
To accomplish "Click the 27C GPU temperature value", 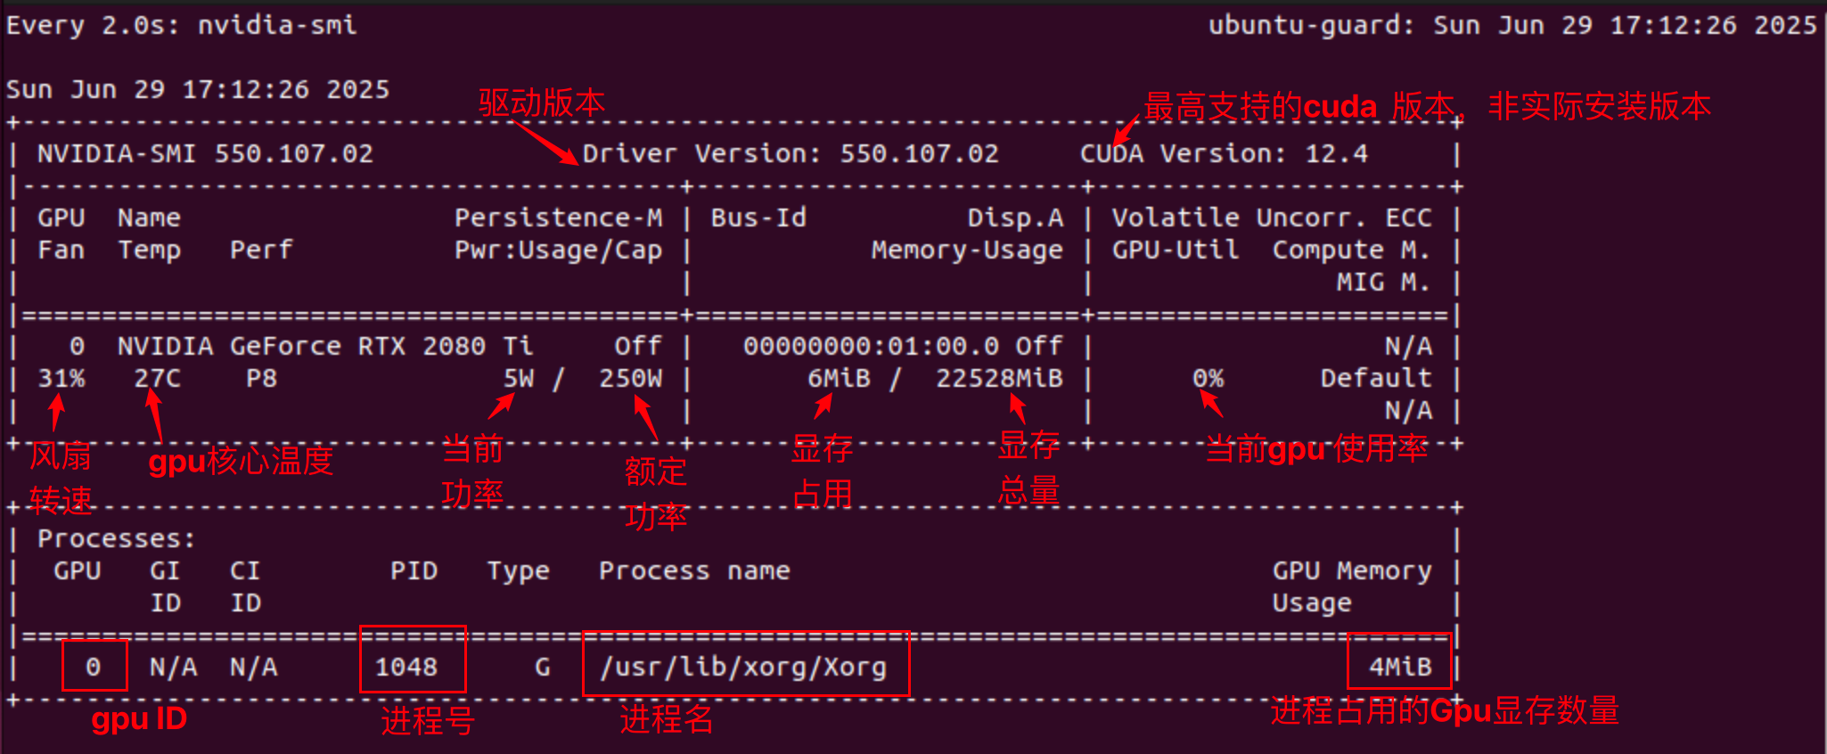I will tap(157, 378).
